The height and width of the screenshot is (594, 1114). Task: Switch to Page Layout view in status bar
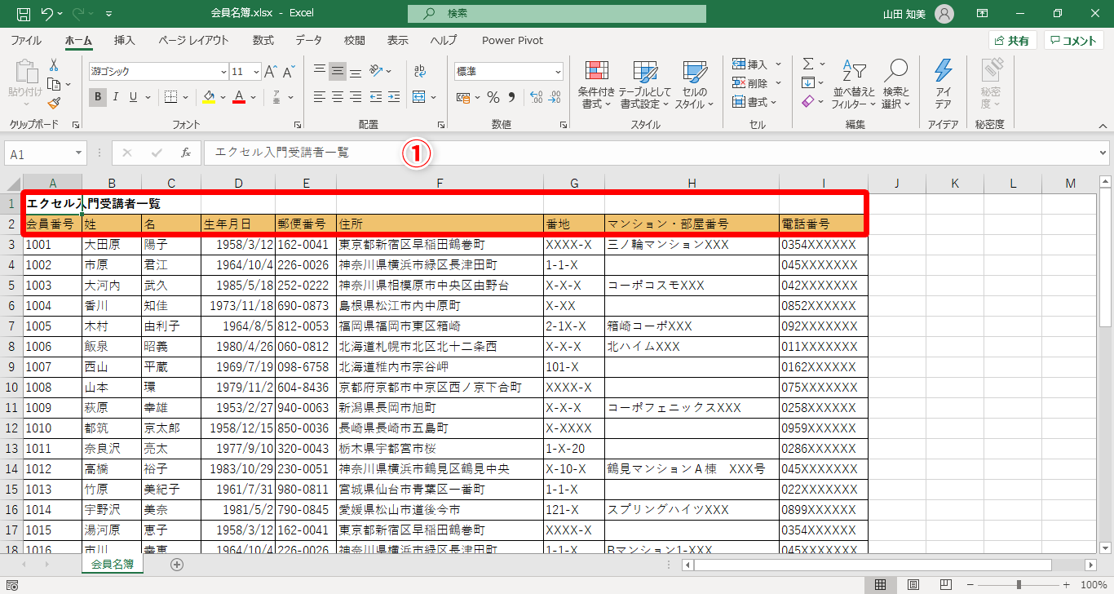coord(913,584)
